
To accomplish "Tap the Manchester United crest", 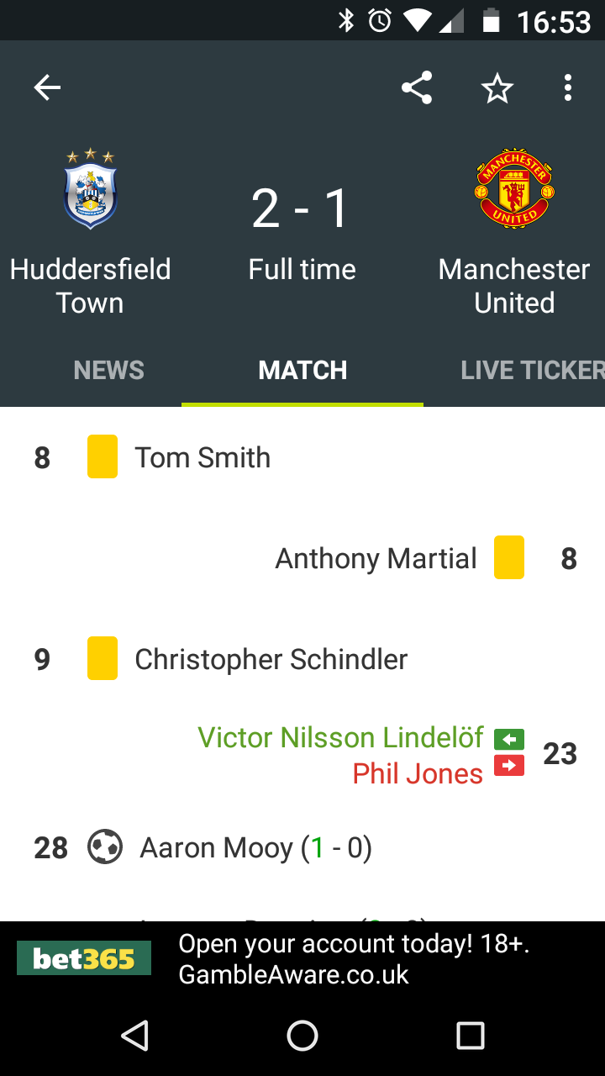I will (x=514, y=190).
